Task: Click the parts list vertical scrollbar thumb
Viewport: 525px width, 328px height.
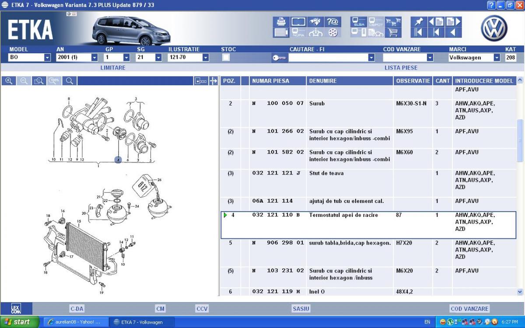Action: pos(520,140)
